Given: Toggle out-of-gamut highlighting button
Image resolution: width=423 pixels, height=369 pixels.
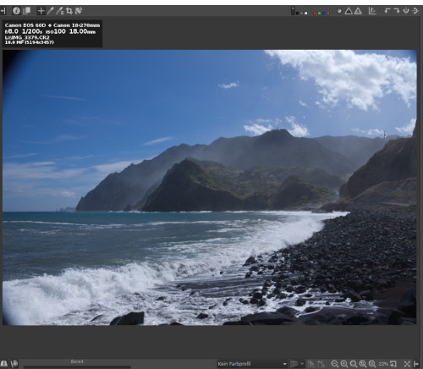Looking at the screenshot, I should (321, 364).
